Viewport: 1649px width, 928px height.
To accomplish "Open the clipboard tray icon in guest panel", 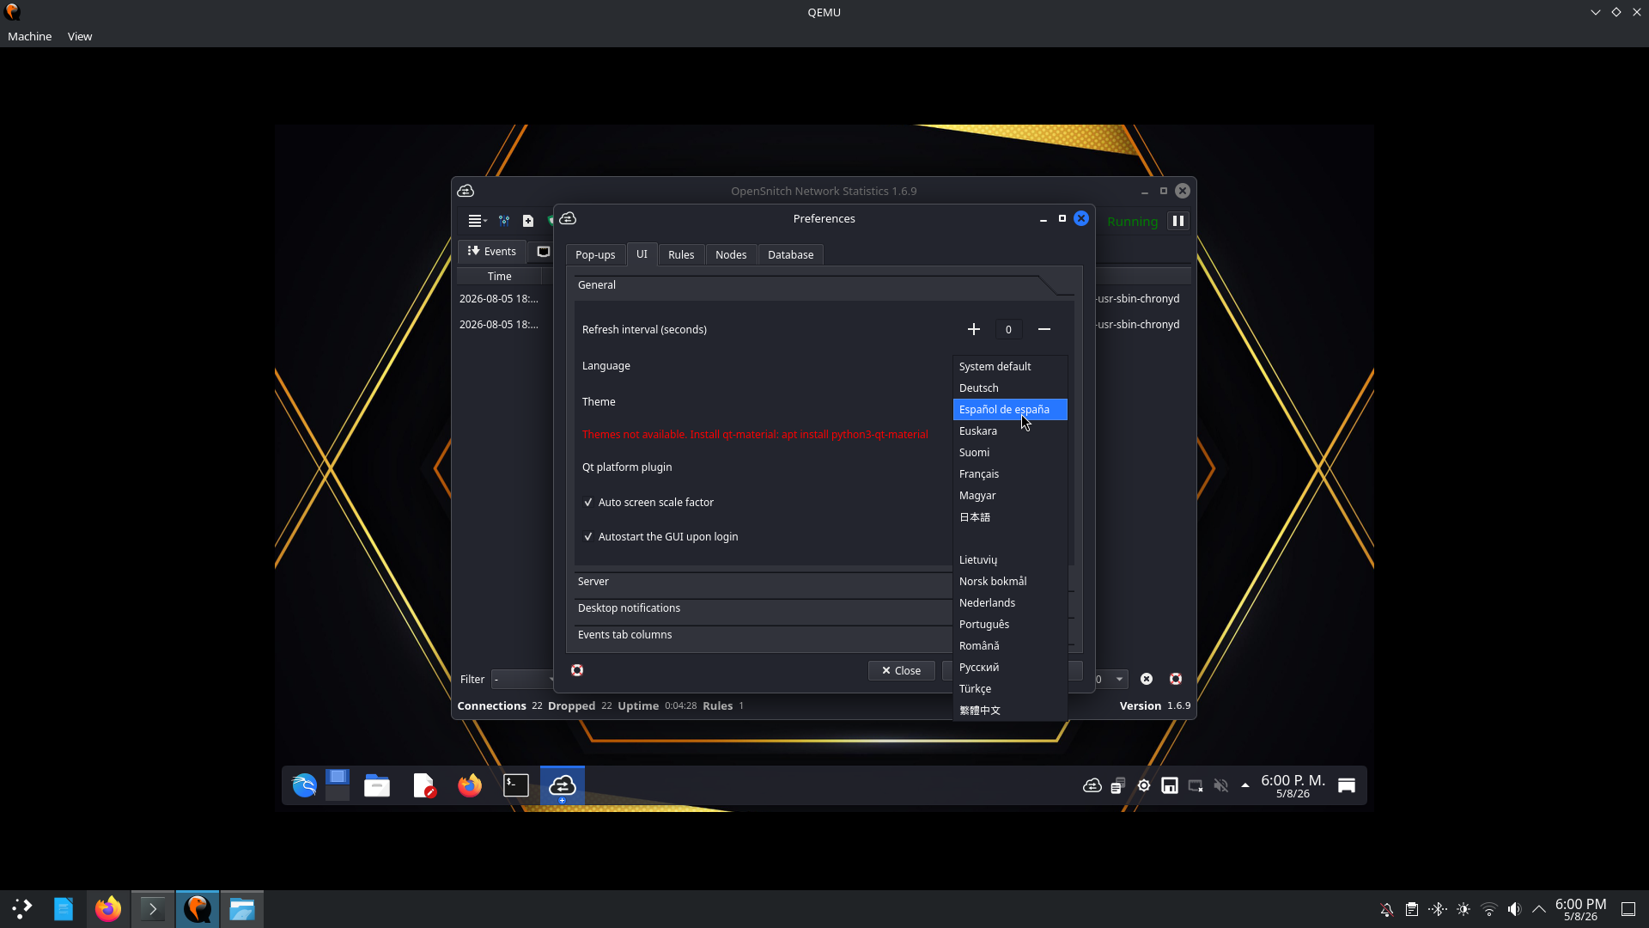I will click(x=1118, y=785).
